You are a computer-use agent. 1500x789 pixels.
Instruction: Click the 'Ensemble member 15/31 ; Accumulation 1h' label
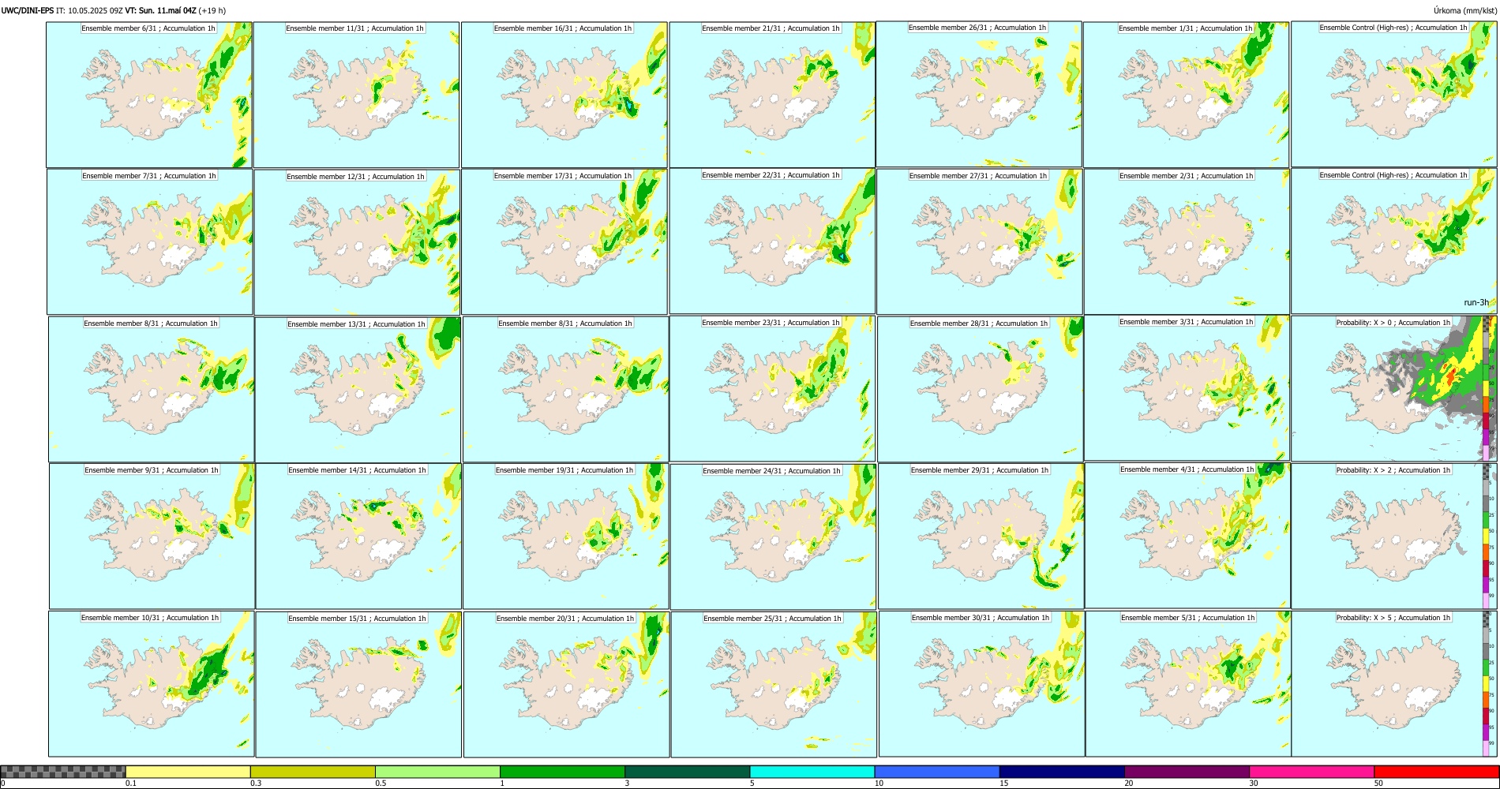pyautogui.click(x=357, y=619)
